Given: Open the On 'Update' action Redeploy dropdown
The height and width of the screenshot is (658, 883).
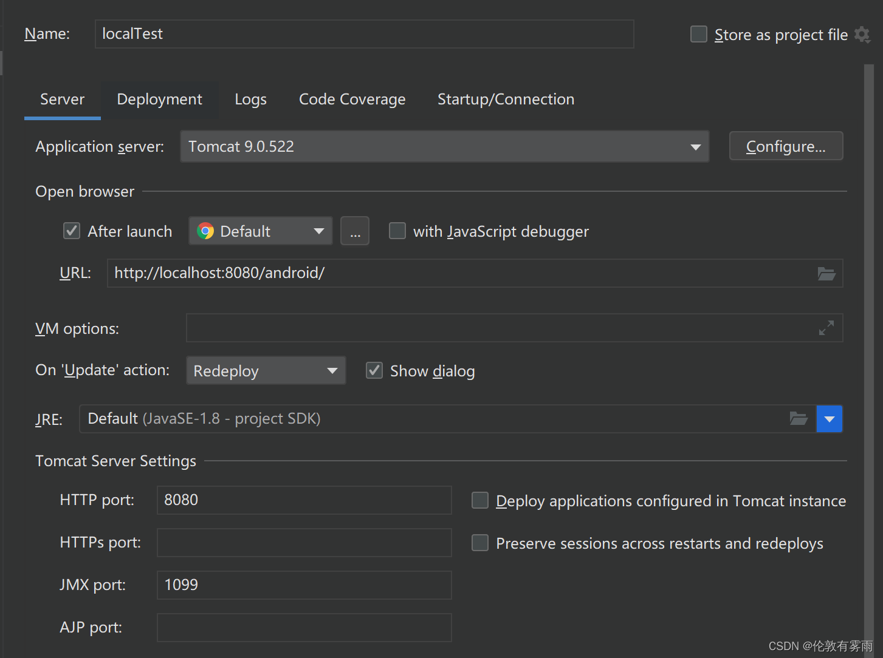Looking at the screenshot, I should (x=266, y=370).
